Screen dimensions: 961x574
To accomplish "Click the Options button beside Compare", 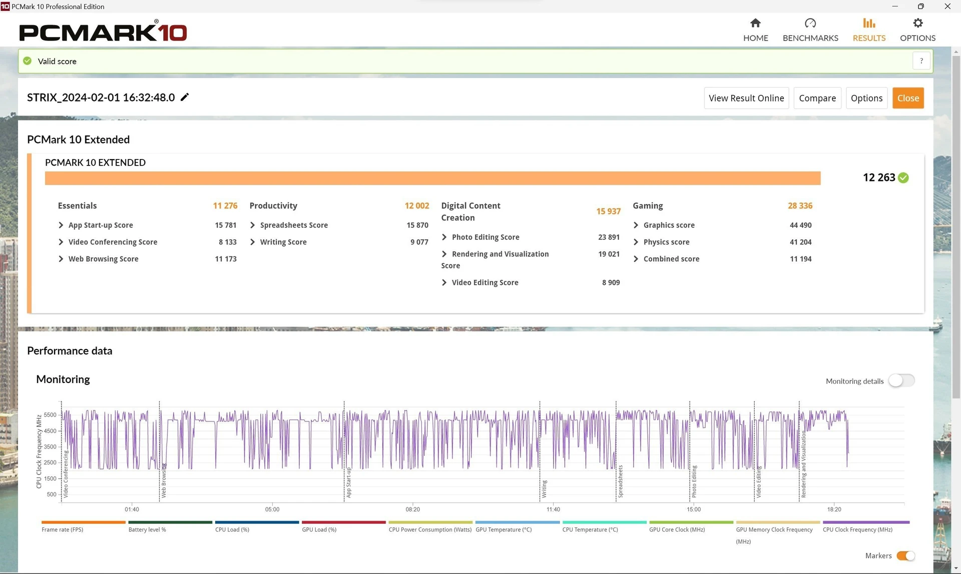I will click(866, 98).
